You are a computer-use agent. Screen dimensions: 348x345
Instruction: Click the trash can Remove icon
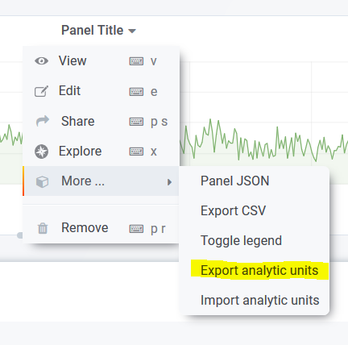pos(43,228)
